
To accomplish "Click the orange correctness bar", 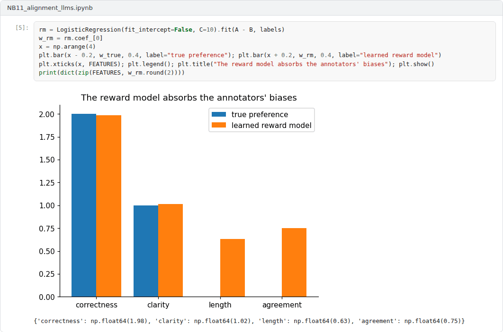I will point(109,206).
